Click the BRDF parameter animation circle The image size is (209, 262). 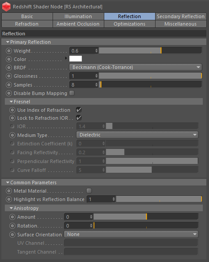click(9, 68)
